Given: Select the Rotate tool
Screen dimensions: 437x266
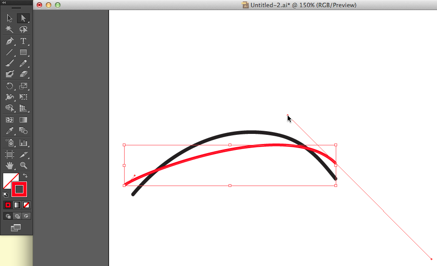Looking at the screenshot, I should pos(10,85).
